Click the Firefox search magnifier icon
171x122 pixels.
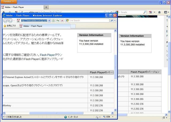(145, 12)
